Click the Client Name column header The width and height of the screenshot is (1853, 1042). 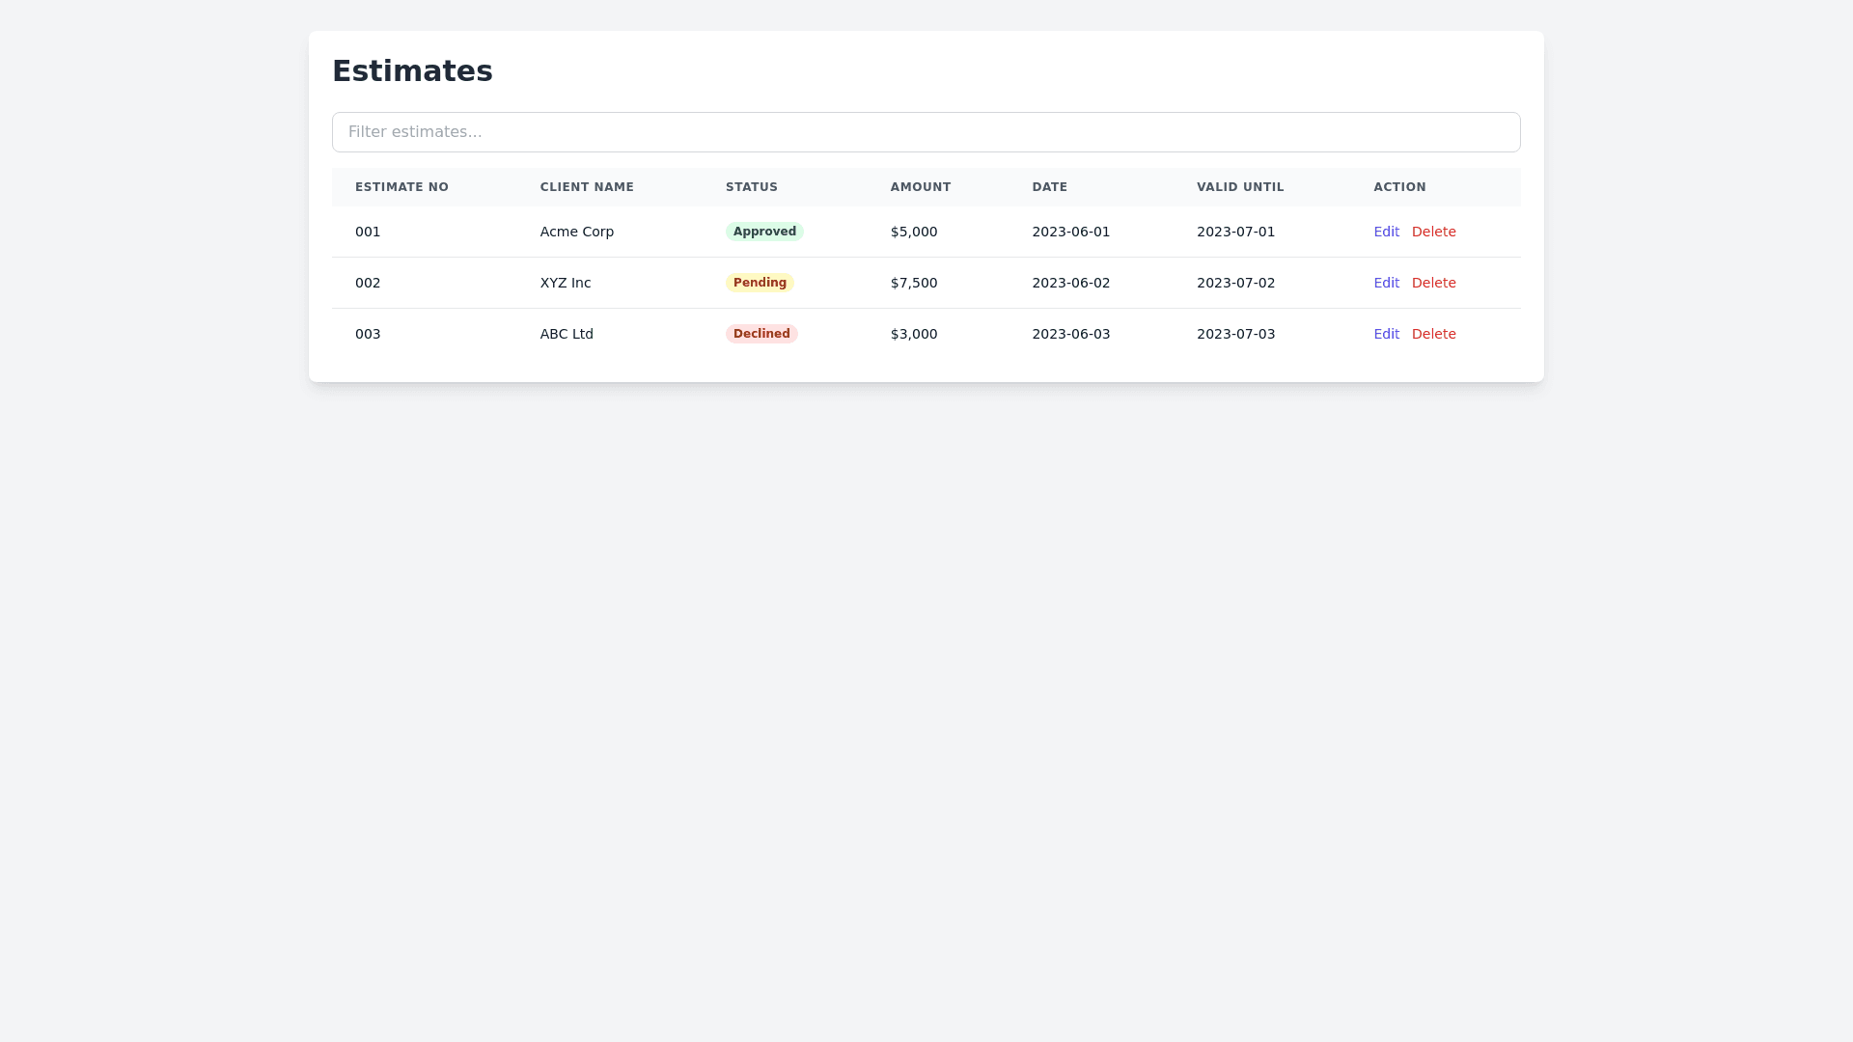(587, 187)
